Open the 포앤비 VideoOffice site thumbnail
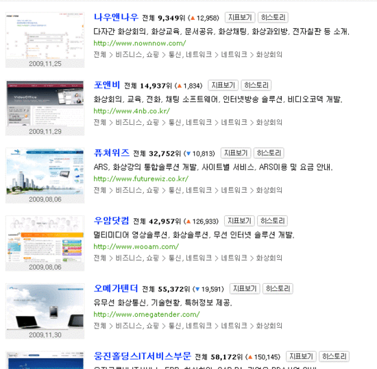Screen dimensions: 377x369 (x=45, y=108)
